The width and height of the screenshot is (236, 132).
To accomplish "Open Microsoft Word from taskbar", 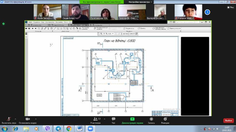I will coord(79,129).
